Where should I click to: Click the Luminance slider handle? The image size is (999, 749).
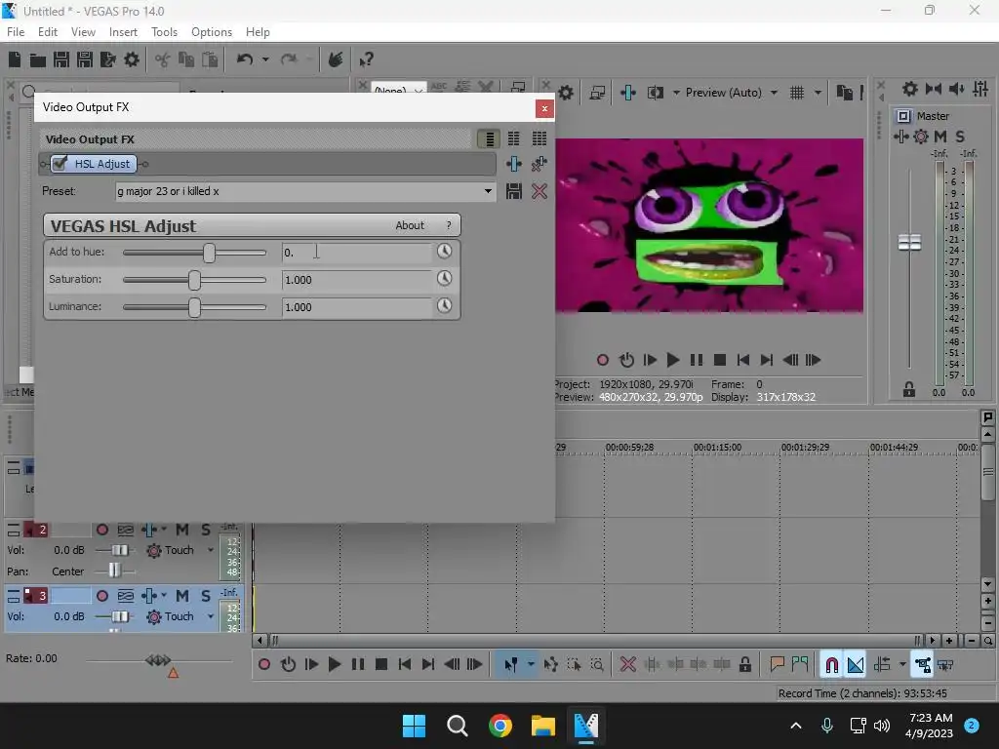[194, 307]
